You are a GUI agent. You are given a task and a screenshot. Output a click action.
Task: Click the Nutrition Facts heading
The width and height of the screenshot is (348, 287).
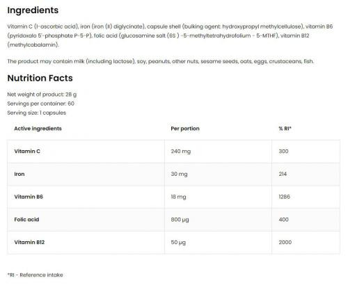[40, 78]
